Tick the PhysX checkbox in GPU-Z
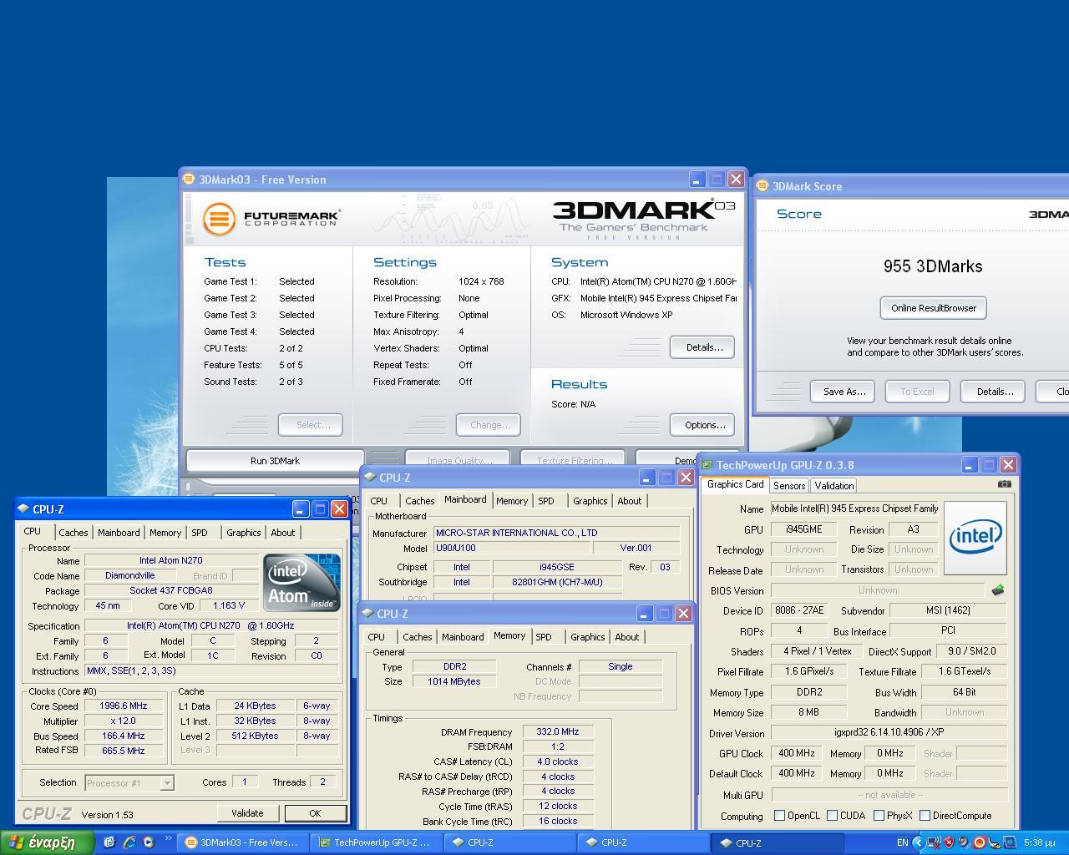 tap(879, 816)
